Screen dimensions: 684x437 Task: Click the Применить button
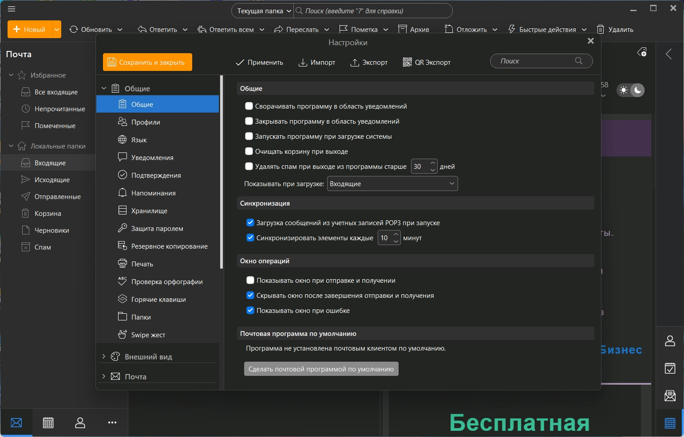pyautogui.click(x=260, y=62)
